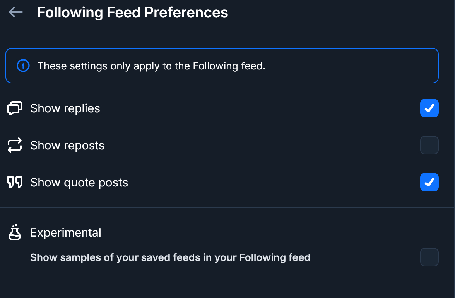Click the "Following Feed Preferences" page title
The image size is (455, 298).
tap(132, 13)
